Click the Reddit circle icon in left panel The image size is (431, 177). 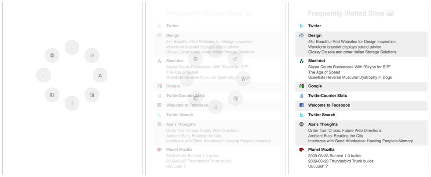click(92, 55)
